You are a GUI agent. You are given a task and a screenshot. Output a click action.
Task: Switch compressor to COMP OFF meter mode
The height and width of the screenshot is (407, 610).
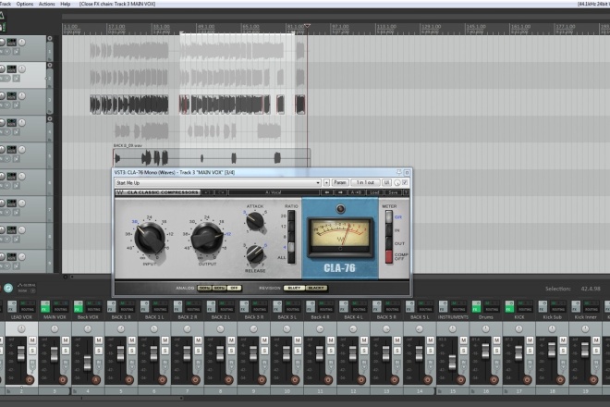pos(388,255)
